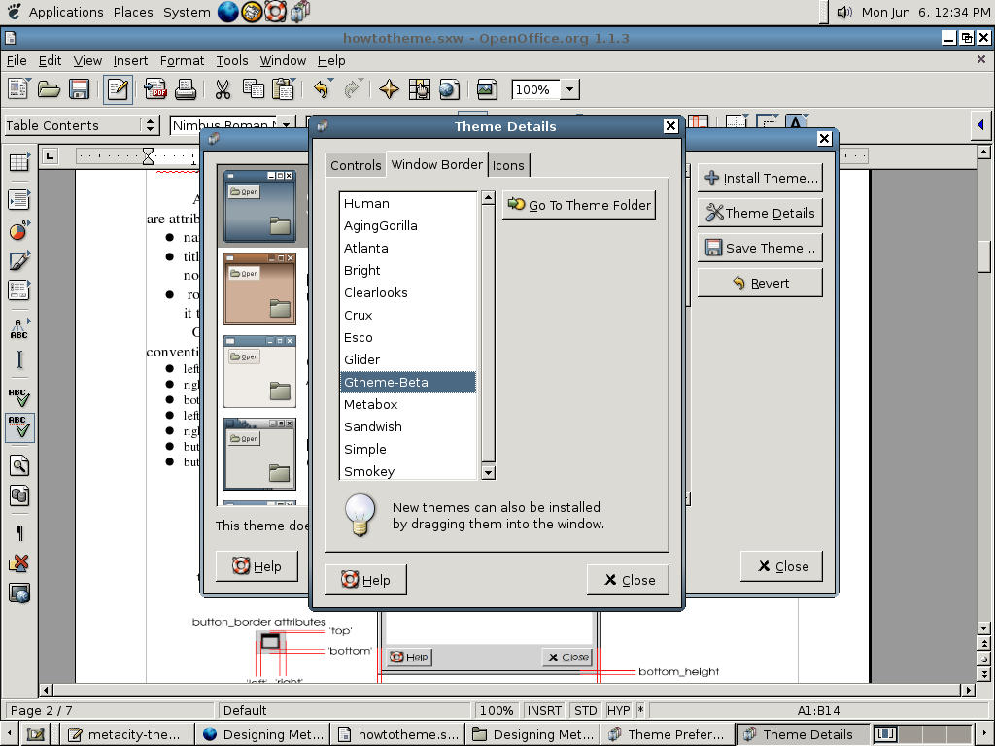
Task: Cut selection with scissors icon
Action: point(223,88)
